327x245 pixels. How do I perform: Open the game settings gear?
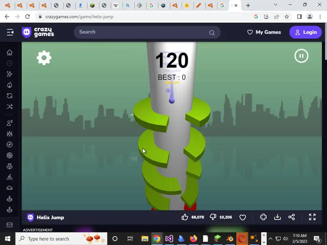click(44, 58)
